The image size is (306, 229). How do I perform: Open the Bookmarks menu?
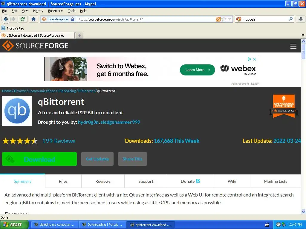[x=56, y=11]
